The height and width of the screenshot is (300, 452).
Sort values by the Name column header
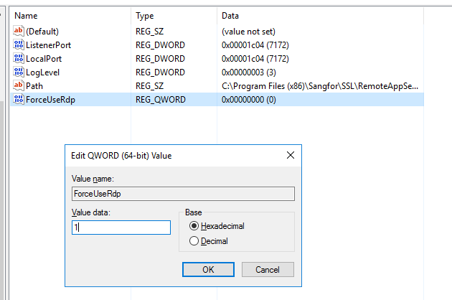click(x=26, y=15)
